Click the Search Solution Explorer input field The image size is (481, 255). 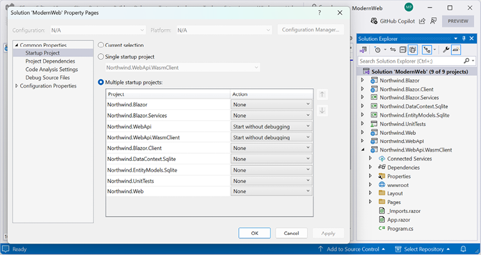pos(411,61)
